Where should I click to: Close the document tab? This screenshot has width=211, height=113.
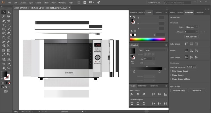69,8
